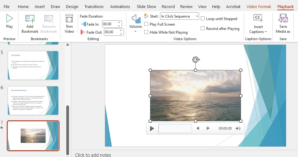Open the Help tab
This screenshot has width=298, height=157.
(216, 7)
